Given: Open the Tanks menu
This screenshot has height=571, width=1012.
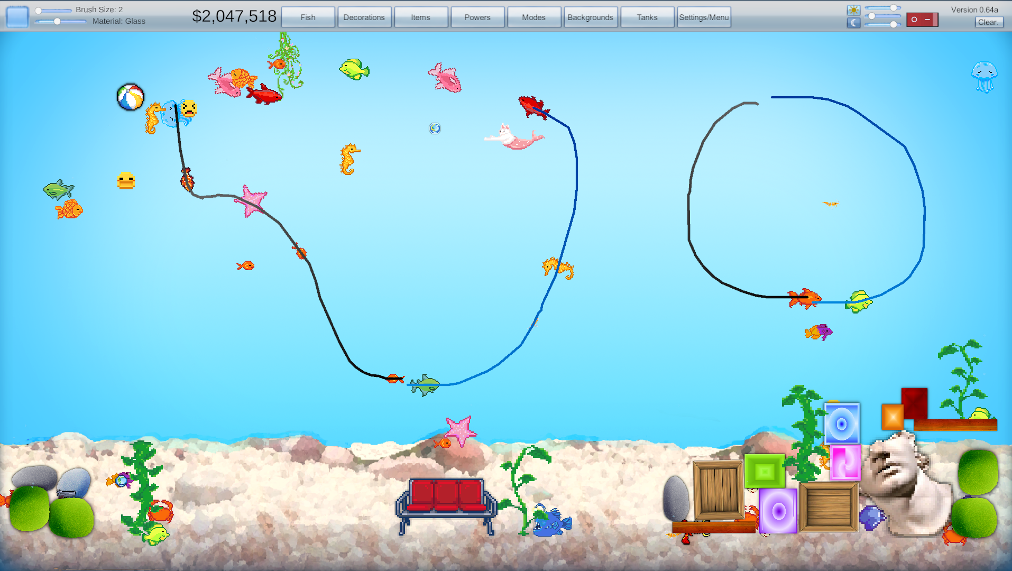Looking at the screenshot, I should click(647, 17).
